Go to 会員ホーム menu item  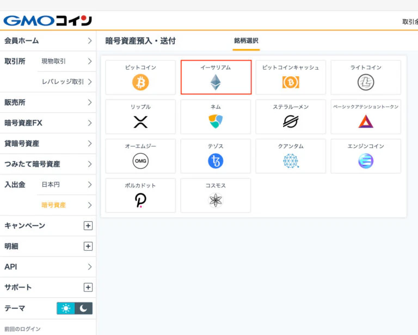point(48,41)
